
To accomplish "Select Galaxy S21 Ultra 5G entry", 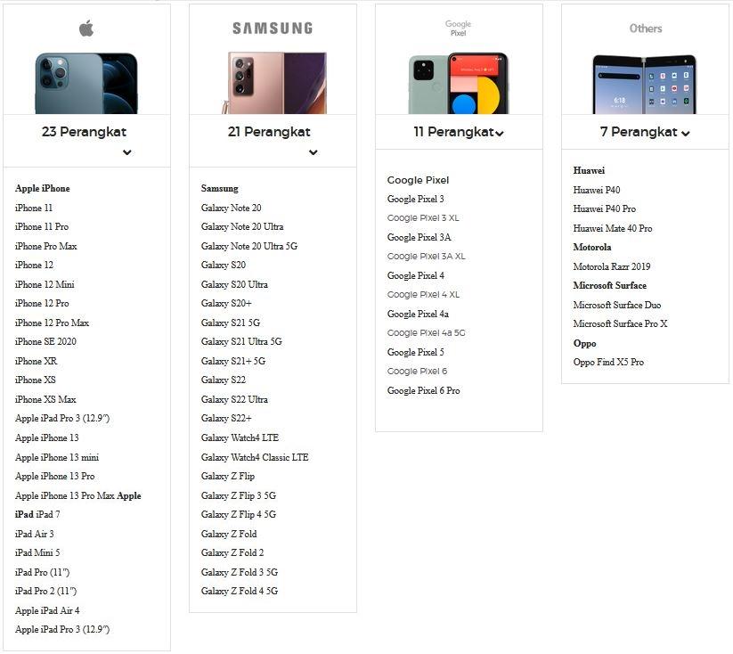I will [241, 342].
